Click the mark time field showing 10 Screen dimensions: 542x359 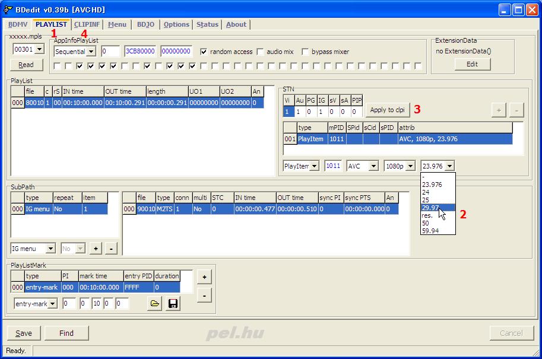click(x=96, y=303)
